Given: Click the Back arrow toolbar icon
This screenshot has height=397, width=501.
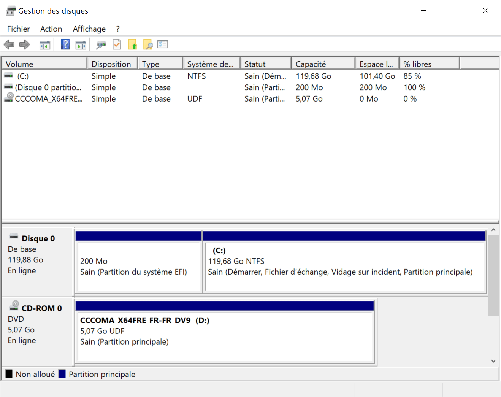Looking at the screenshot, I should 9,44.
